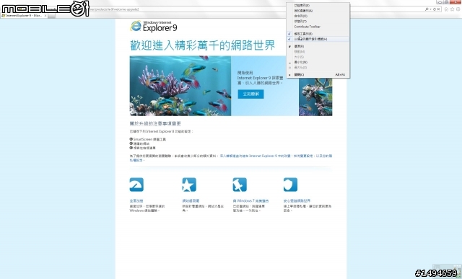
Task: Click the address bar refresh icon
Action: (x=435, y=9)
